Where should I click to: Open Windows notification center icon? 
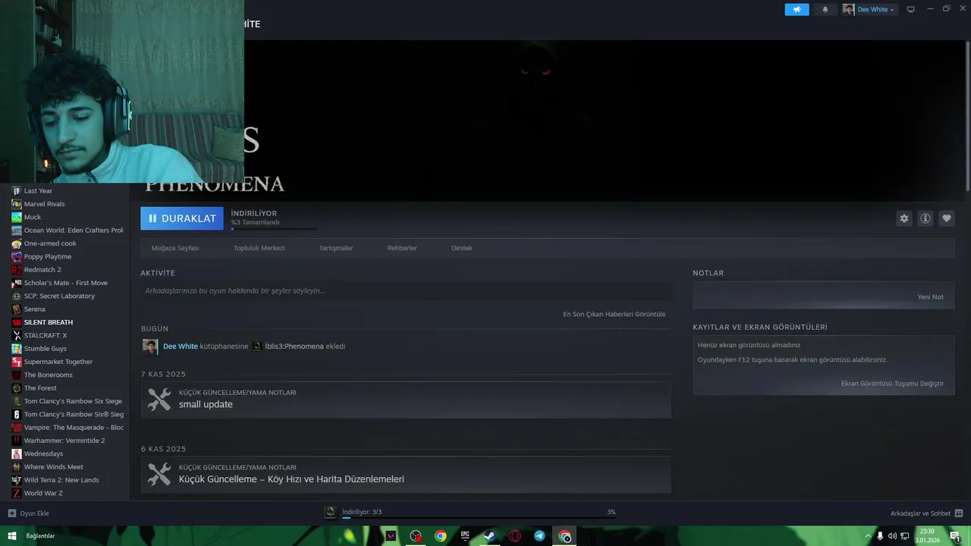pyautogui.click(x=955, y=536)
